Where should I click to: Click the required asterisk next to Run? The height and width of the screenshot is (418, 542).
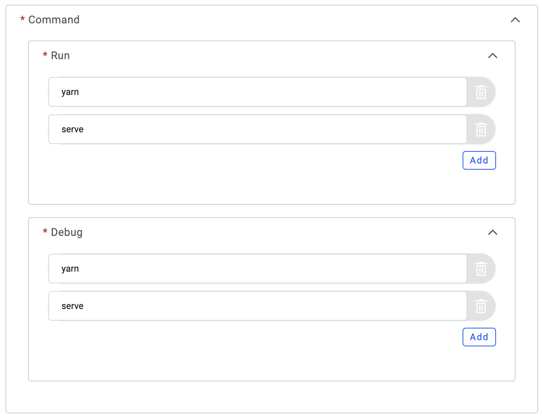coord(45,55)
